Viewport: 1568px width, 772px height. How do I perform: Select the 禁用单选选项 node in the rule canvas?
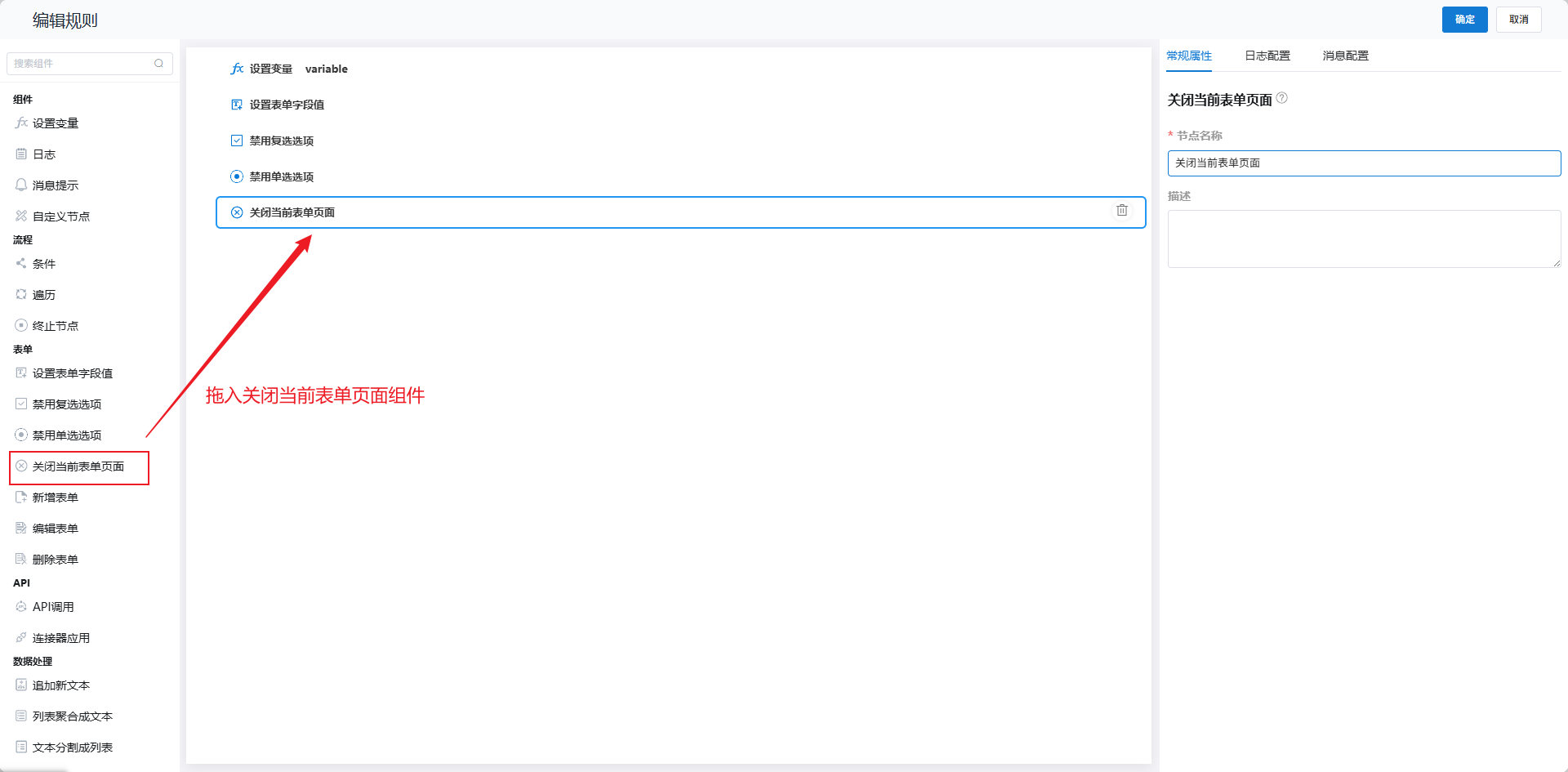coord(282,176)
